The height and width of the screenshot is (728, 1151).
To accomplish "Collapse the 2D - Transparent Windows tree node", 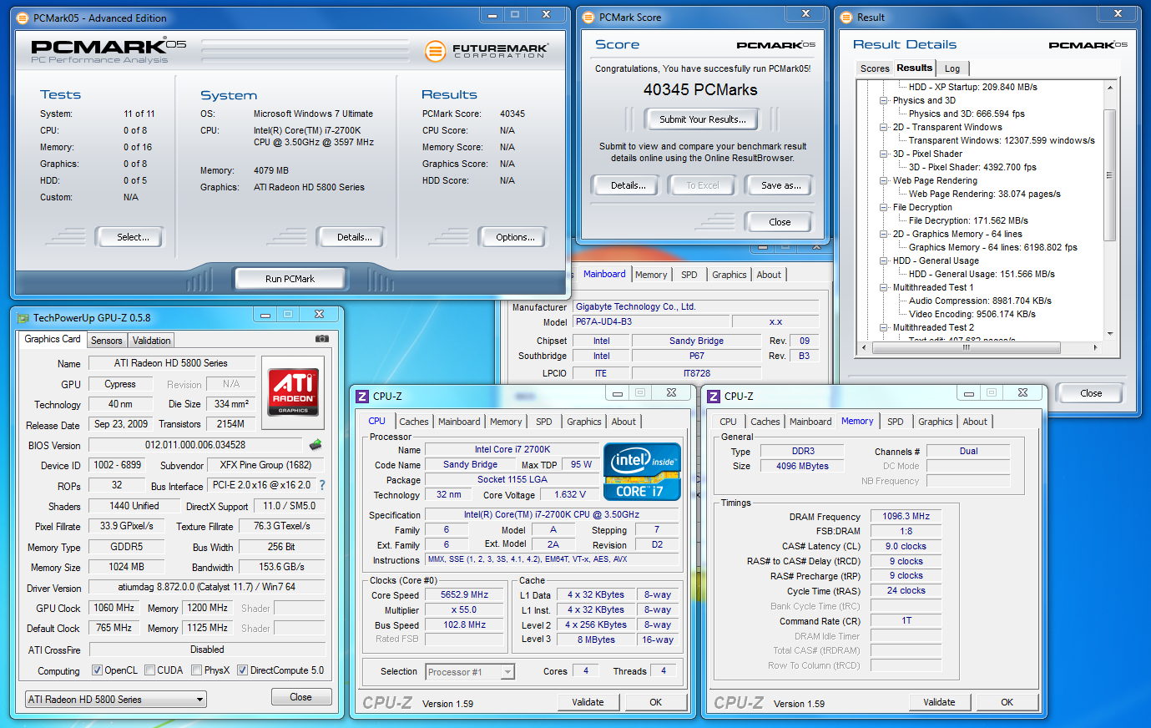I will tap(884, 127).
